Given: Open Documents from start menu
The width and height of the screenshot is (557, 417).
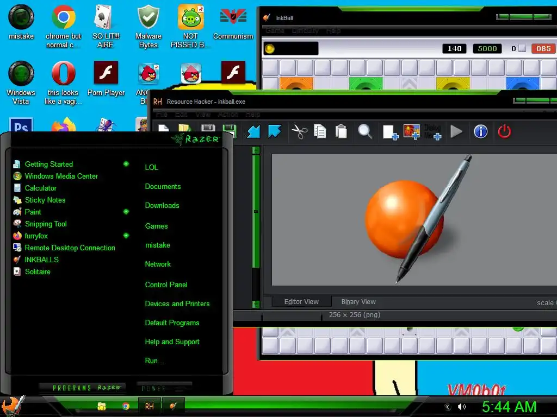Looking at the screenshot, I should (163, 187).
